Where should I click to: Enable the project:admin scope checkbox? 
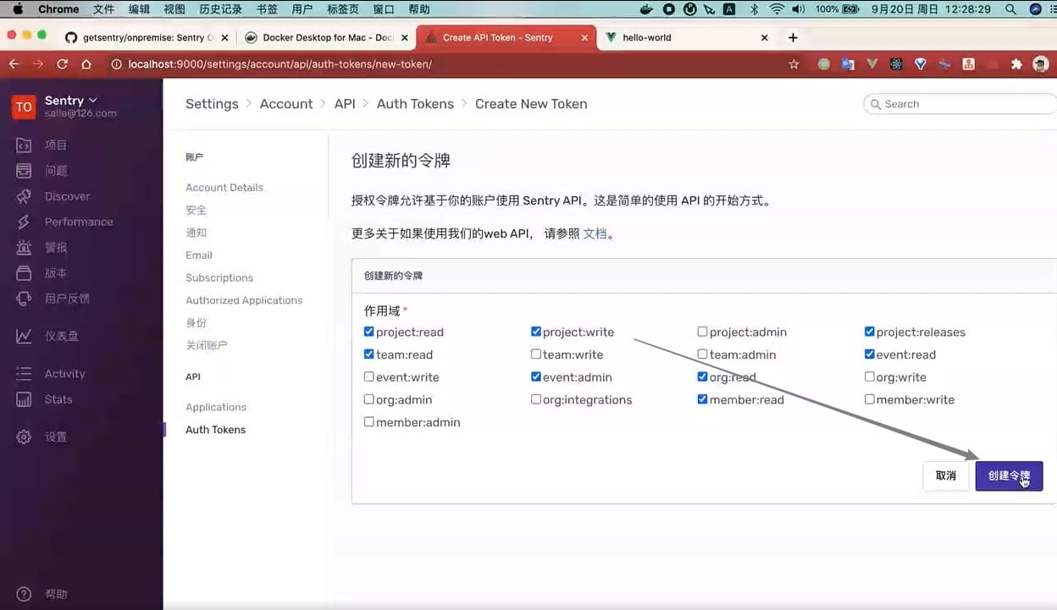point(702,332)
